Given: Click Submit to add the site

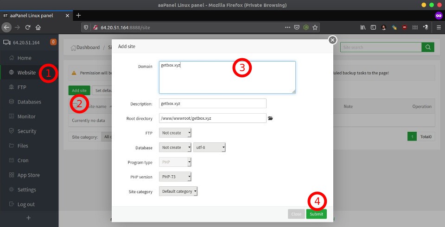Looking at the screenshot, I should coord(317,214).
